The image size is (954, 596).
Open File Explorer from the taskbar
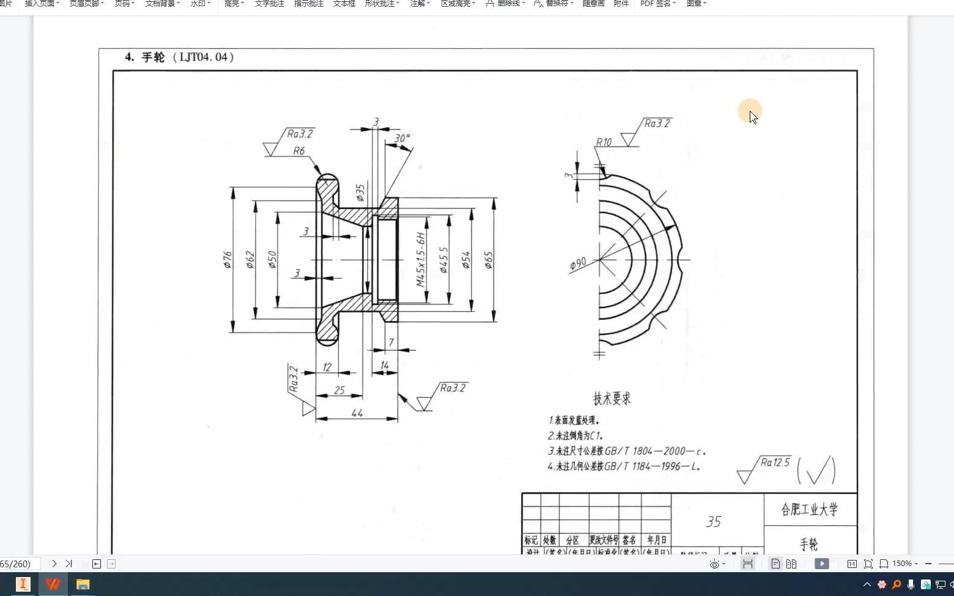[83, 584]
